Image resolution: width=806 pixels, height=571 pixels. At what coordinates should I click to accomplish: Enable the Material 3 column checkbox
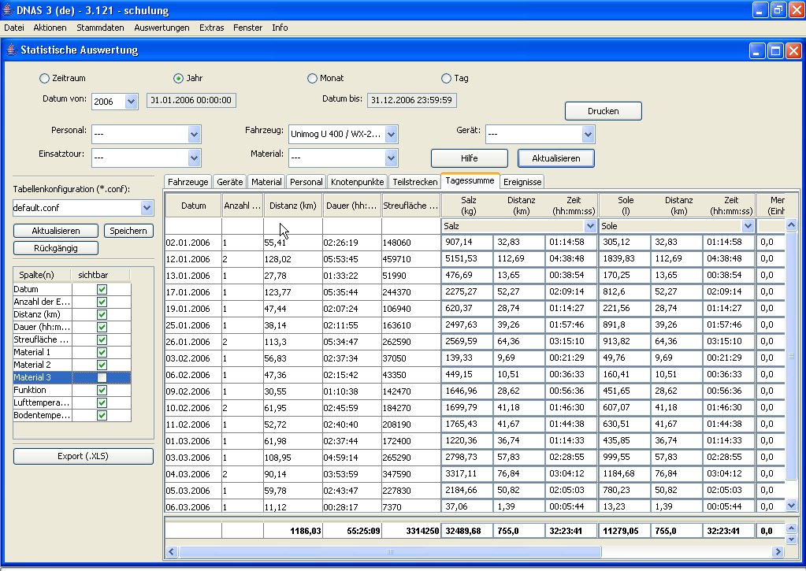pyautogui.click(x=102, y=378)
